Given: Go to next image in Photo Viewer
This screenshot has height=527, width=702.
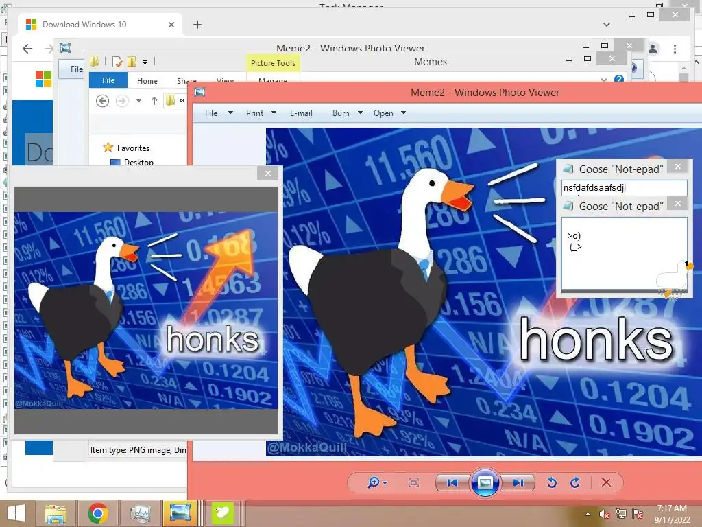Looking at the screenshot, I should (x=518, y=482).
